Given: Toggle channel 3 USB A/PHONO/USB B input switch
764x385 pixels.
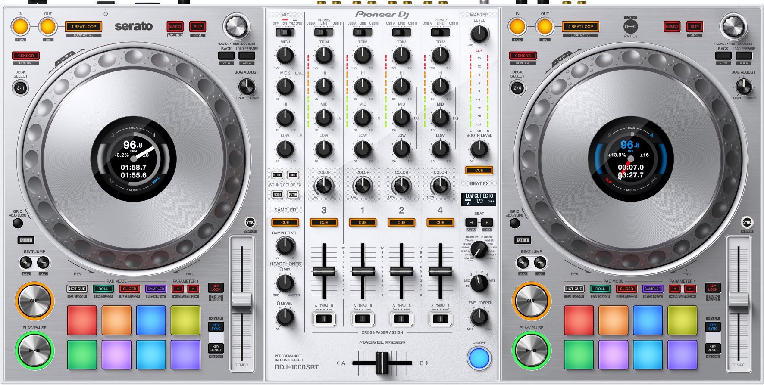Looking at the screenshot, I should (x=324, y=32).
